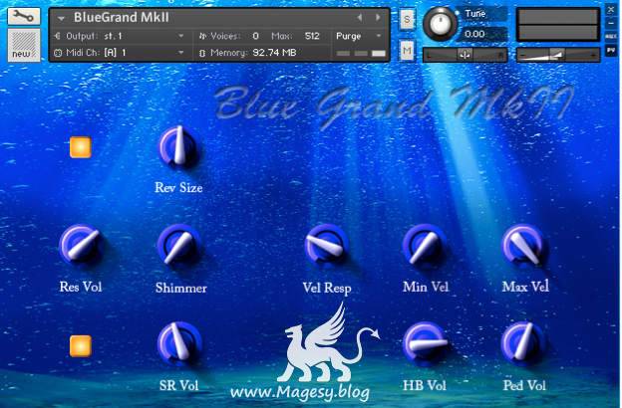The image size is (622, 408).
Task: Click the Memory 92.74 MB readout
Action: click(x=274, y=53)
